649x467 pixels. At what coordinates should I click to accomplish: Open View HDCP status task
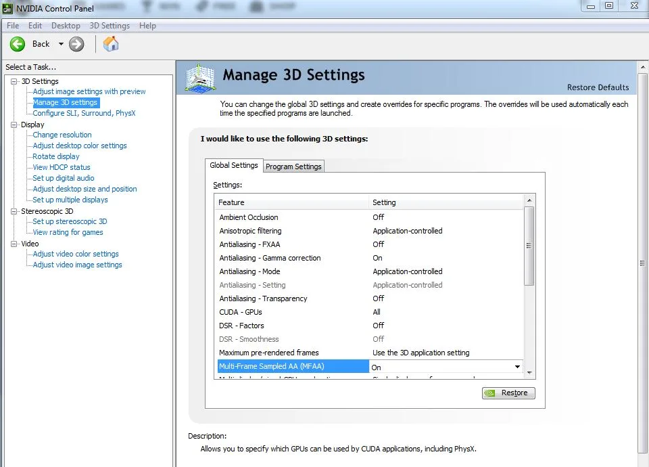62,167
